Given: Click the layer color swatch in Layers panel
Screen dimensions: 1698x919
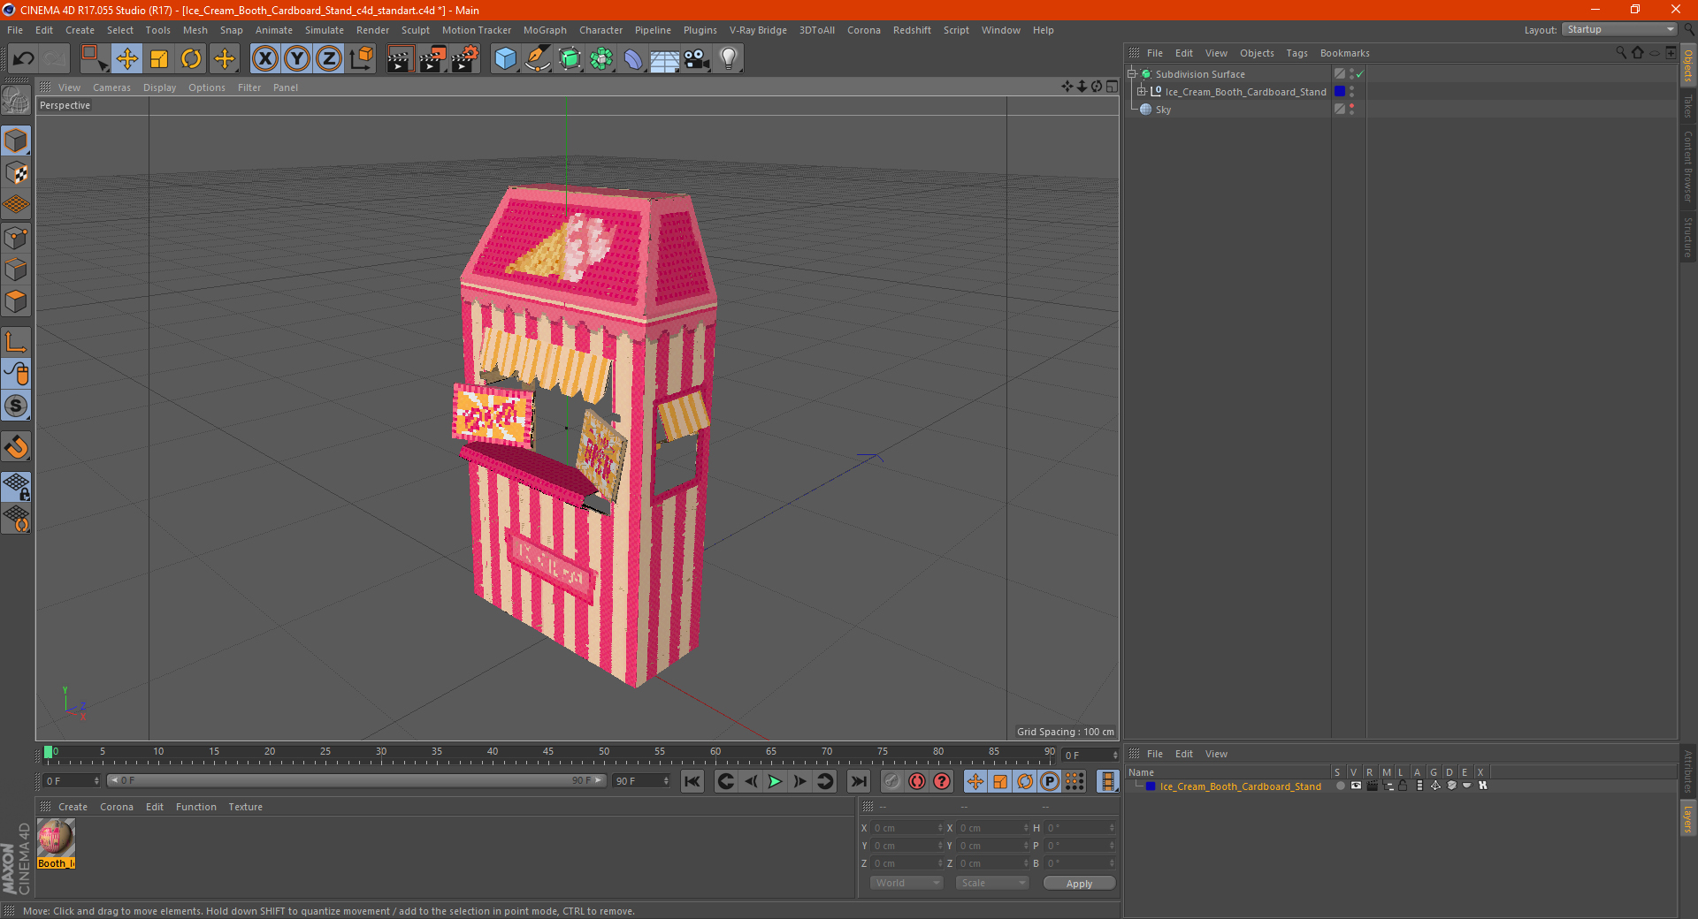Looking at the screenshot, I should click(x=1151, y=786).
